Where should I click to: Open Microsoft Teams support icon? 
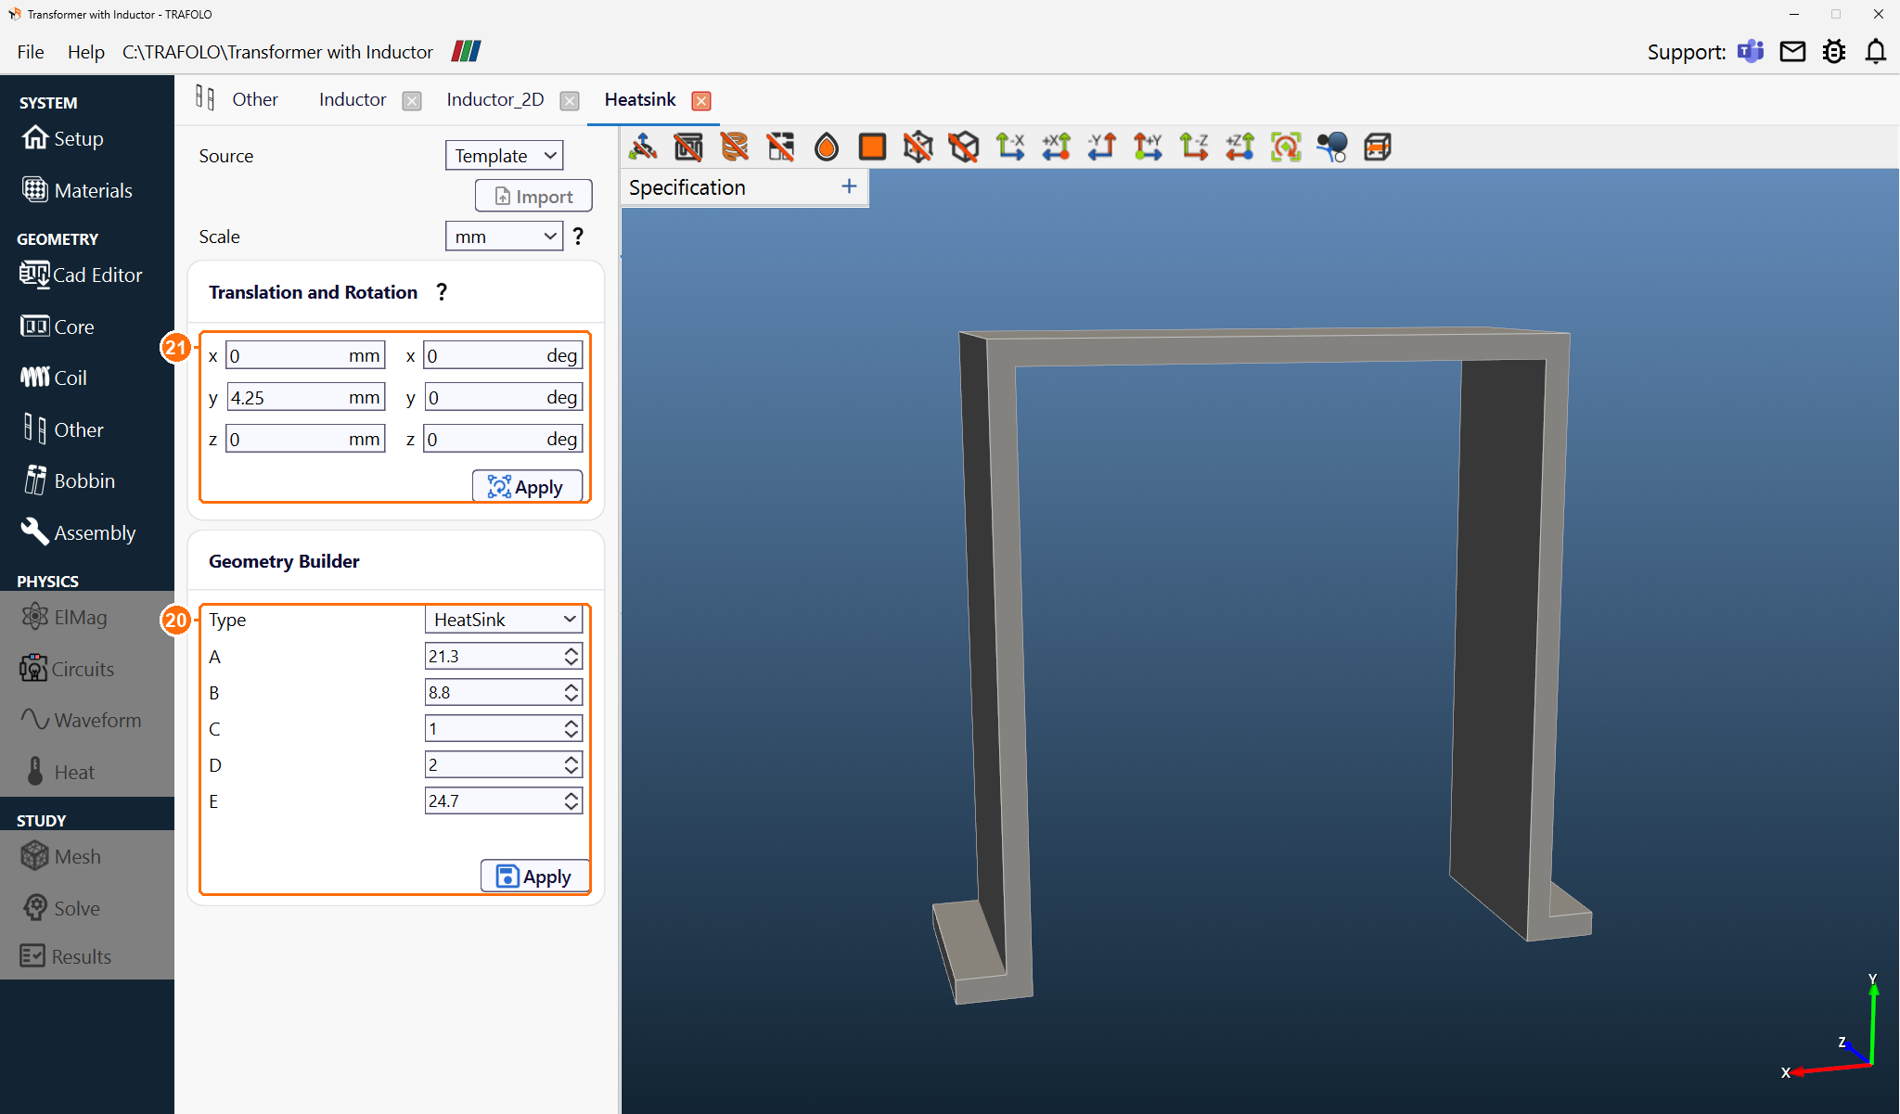click(1751, 52)
